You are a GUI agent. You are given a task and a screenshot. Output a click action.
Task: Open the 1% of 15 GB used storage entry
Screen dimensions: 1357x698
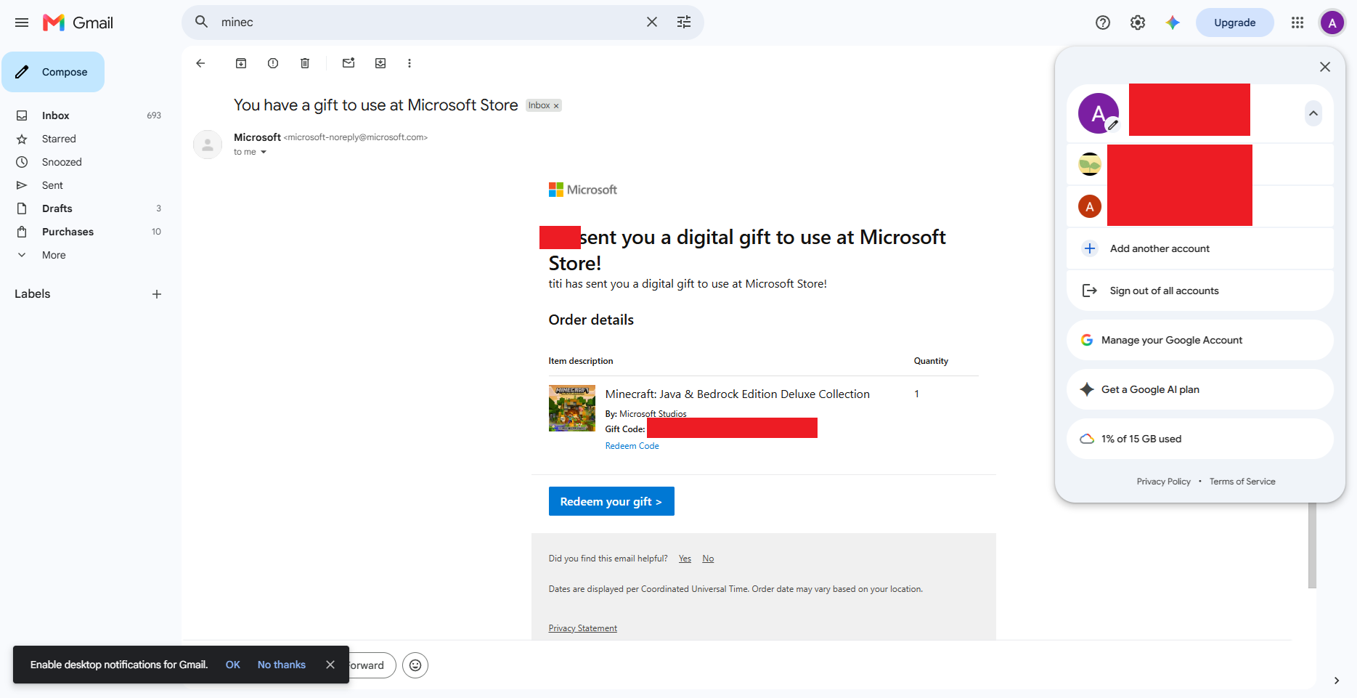pos(1200,439)
